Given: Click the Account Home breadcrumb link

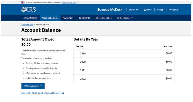Looking at the screenshot, I should click(27, 25).
